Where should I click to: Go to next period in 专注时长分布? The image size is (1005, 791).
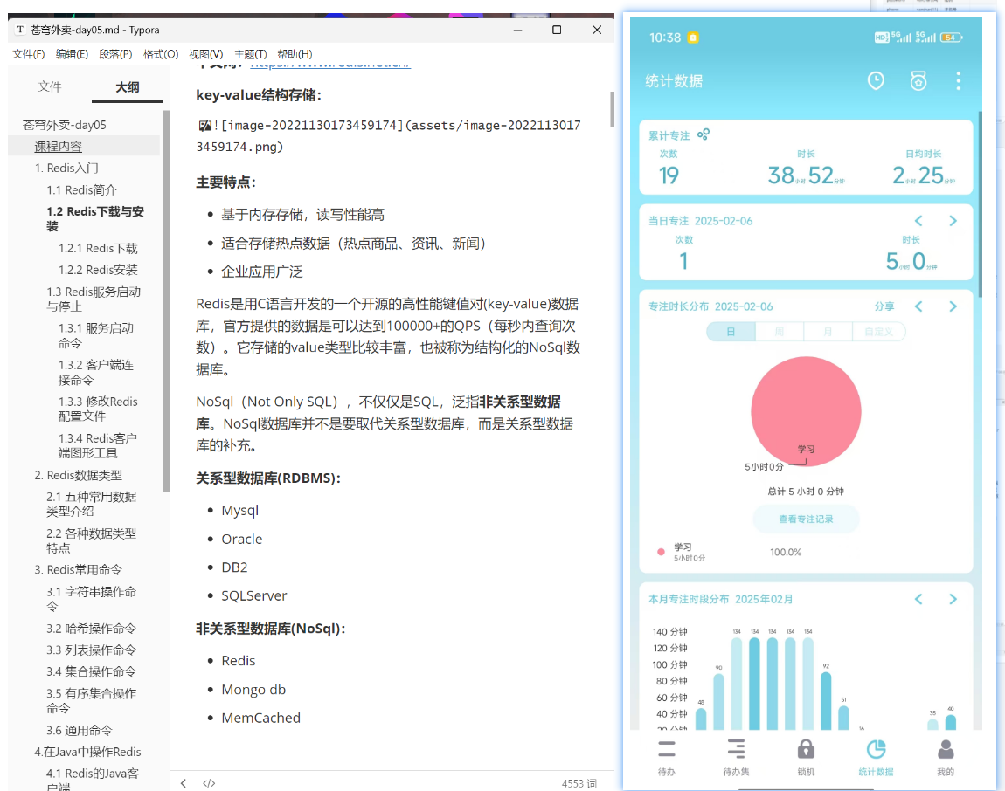pyautogui.click(x=953, y=306)
